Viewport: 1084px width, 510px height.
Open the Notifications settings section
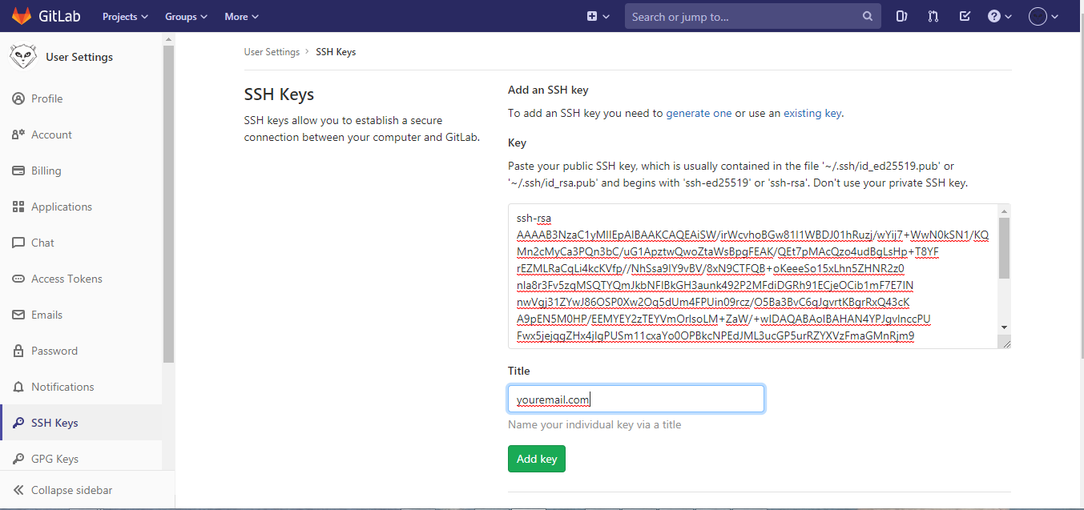pos(63,387)
